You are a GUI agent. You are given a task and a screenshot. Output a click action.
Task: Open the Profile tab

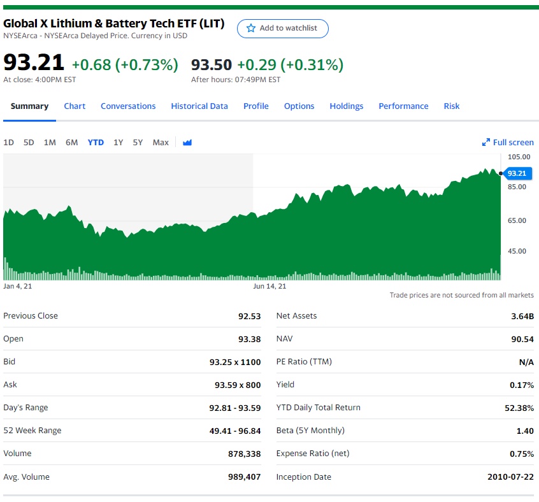pyautogui.click(x=256, y=106)
